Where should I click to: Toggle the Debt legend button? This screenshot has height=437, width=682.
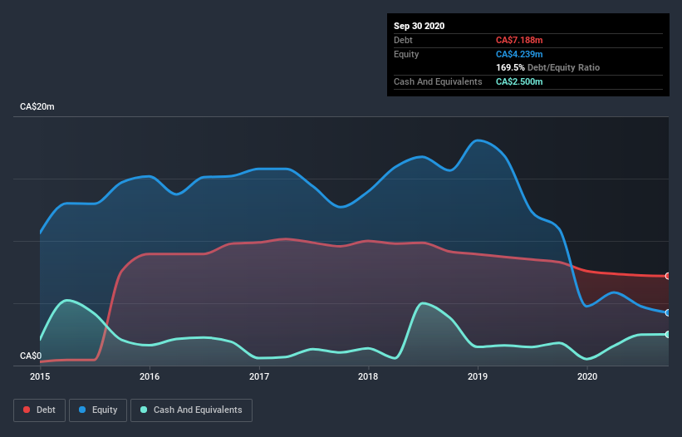(x=40, y=410)
